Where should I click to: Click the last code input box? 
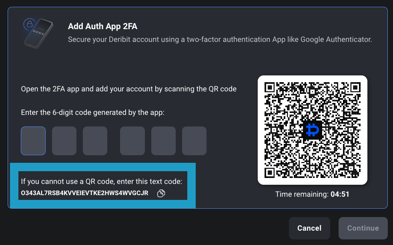click(x=194, y=140)
